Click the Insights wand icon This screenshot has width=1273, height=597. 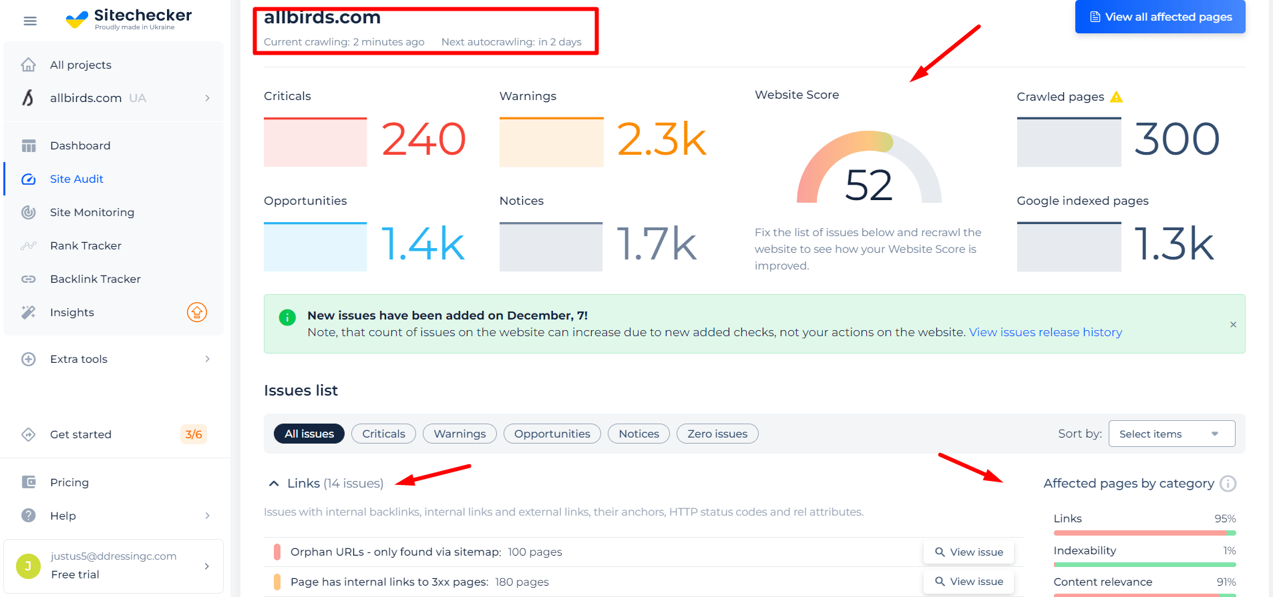(29, 312)
